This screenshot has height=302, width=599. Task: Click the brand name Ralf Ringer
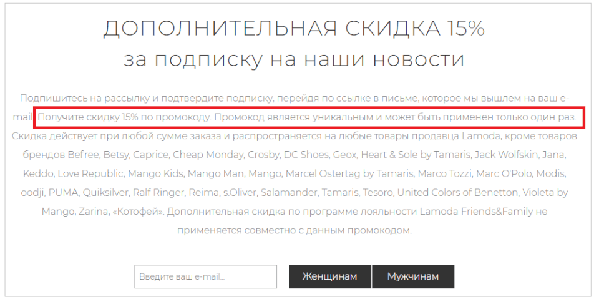(158, 192)
